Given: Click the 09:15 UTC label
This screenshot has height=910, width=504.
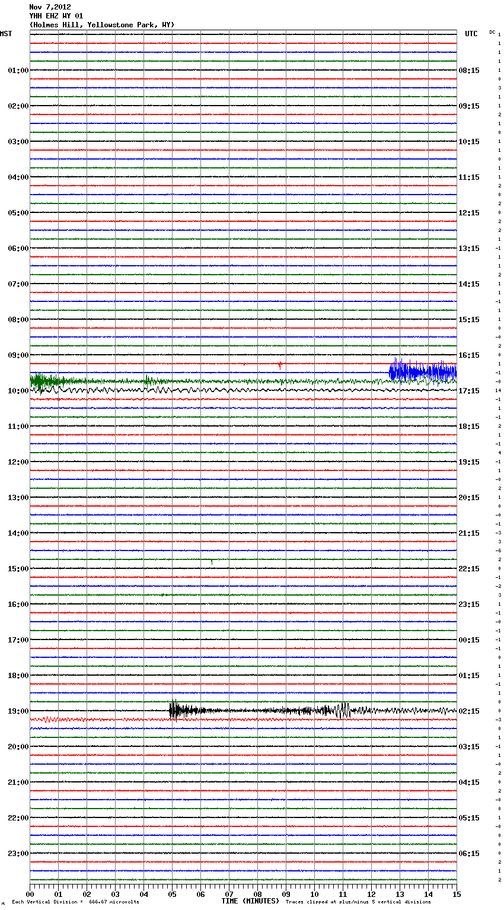Looking at the screenshot, I should coord(469,106).
